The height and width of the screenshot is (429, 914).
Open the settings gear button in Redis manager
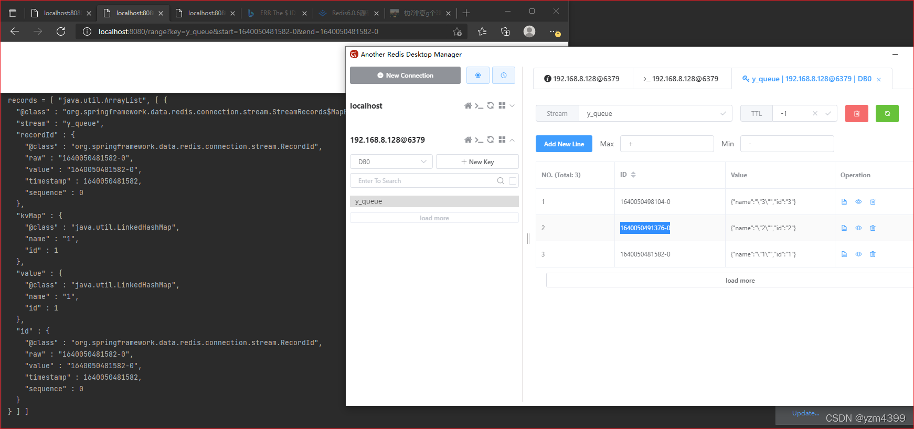coord(477,76)
